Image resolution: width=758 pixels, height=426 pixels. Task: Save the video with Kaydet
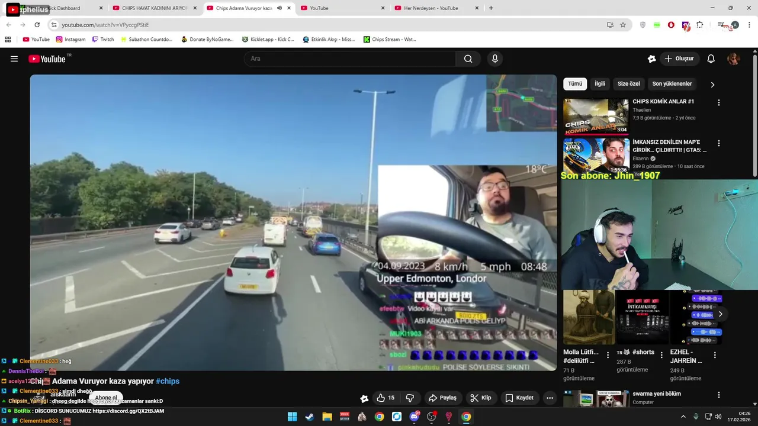(x=519, y=398)
